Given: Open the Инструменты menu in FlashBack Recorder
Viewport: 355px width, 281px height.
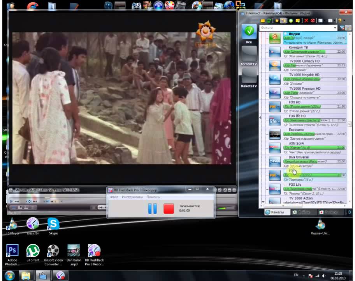Looking at the screenshot, I should (x=132, y=197).
